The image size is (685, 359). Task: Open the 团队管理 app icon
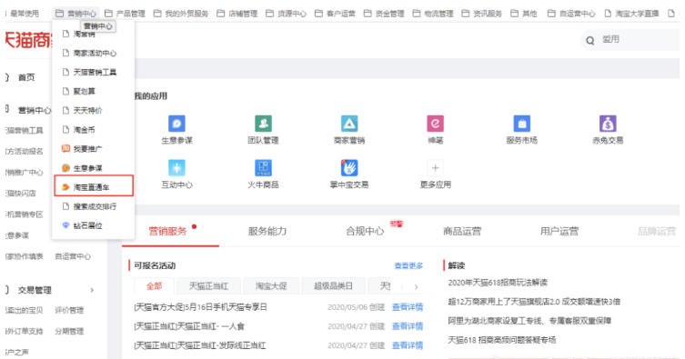[263, 124]
